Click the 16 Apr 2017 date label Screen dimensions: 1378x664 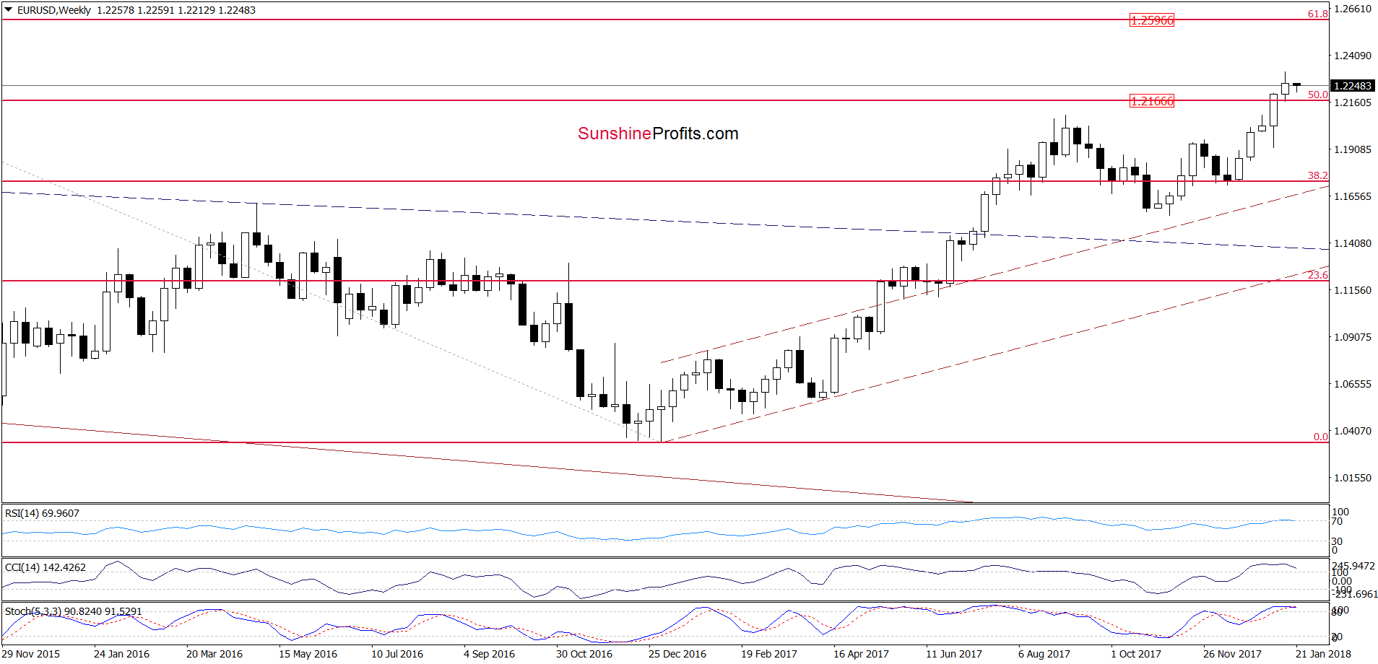[x=861, y=654]
